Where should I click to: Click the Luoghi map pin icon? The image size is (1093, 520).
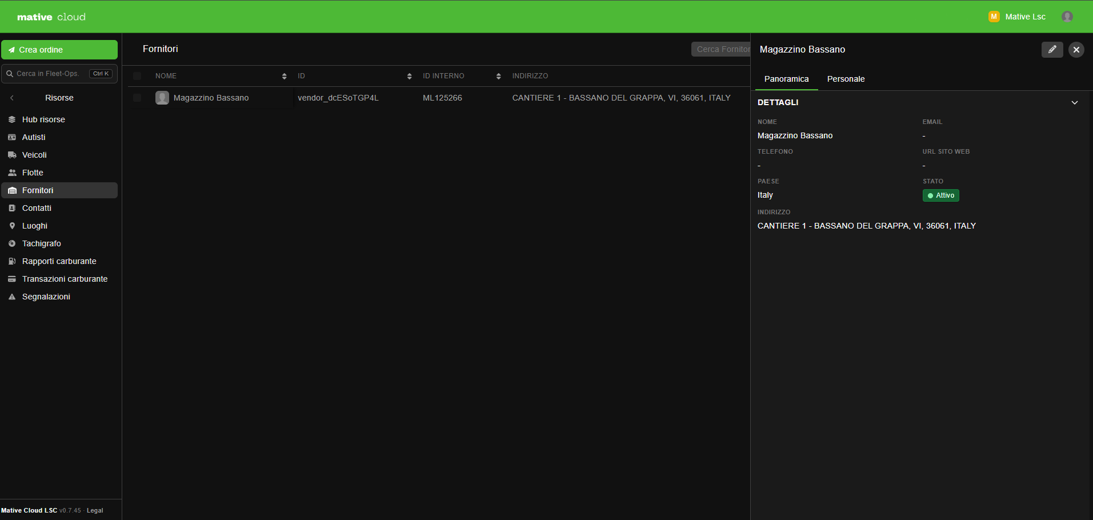point(12,226)
